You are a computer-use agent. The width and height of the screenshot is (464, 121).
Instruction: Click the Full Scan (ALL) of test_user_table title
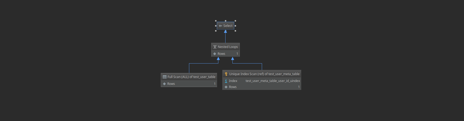191,77
